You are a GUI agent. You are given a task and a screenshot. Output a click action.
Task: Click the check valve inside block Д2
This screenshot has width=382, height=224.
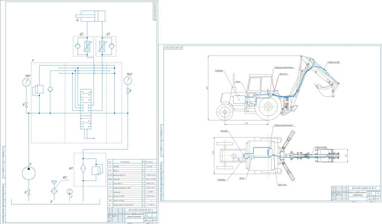[x=77, y=46]
